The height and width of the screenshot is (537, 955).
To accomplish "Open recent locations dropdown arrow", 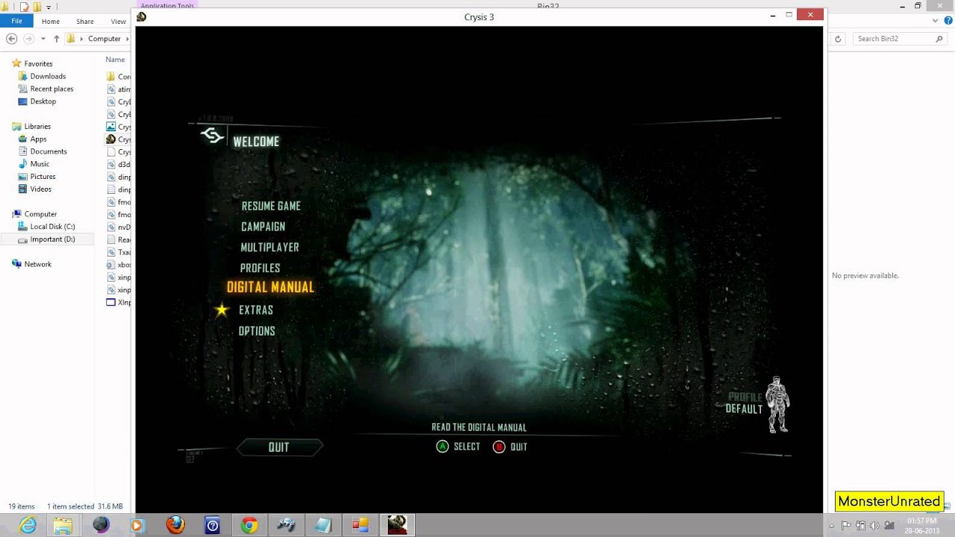I will [x=43, y=39].
